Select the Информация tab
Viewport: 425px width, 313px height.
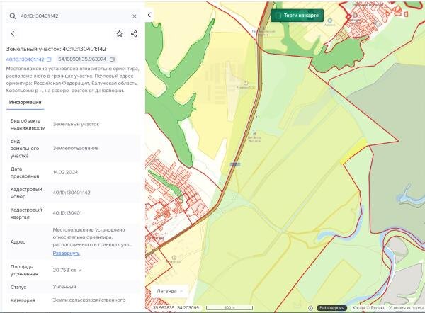[25, 103]
